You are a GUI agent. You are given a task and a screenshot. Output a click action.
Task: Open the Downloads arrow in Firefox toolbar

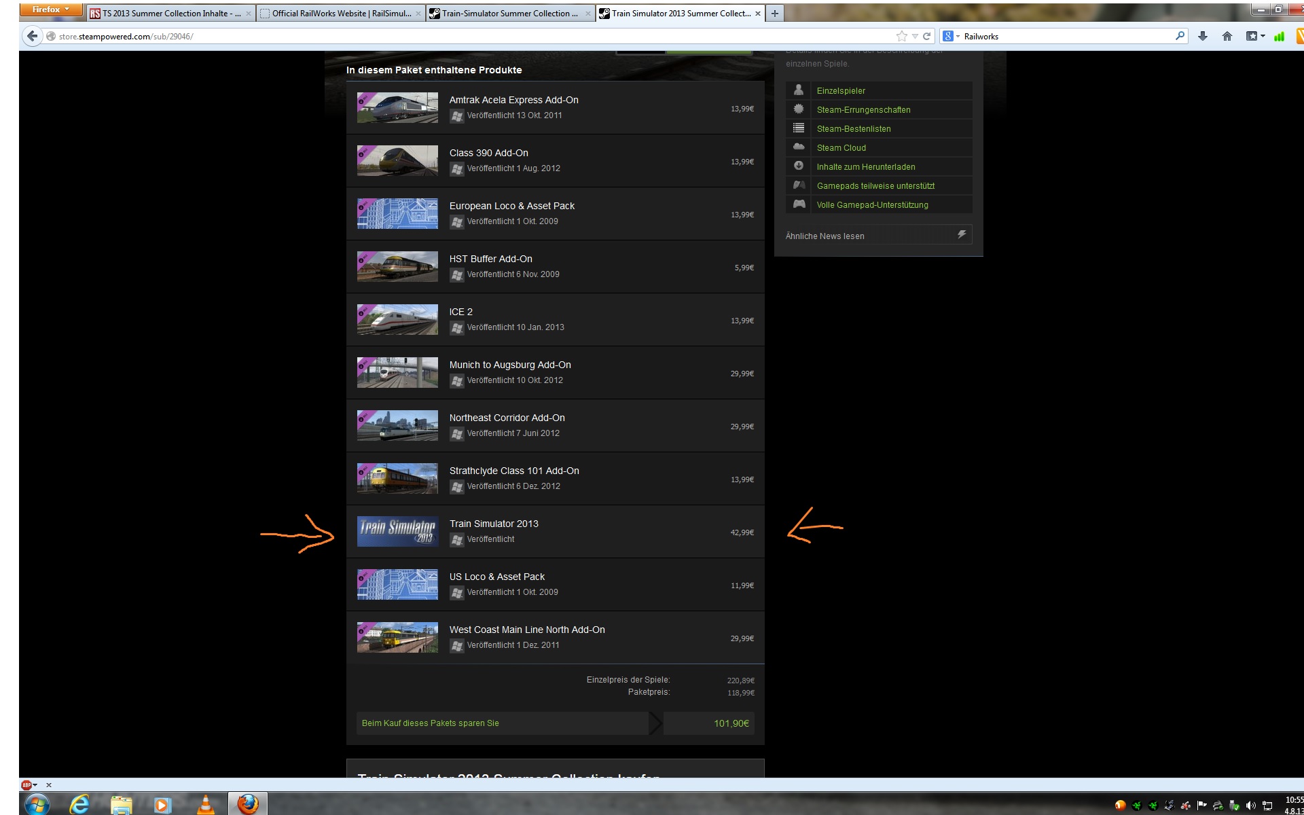click(x=1203, y=36)
